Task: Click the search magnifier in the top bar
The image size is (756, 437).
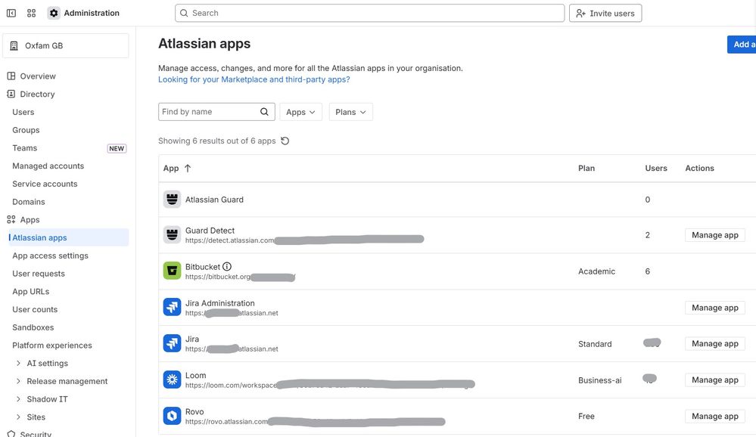Action: point(184,13)
